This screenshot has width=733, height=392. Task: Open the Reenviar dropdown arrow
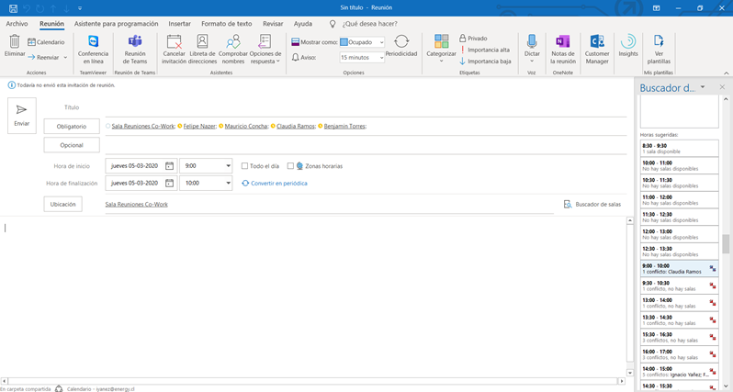coord(65,58)
